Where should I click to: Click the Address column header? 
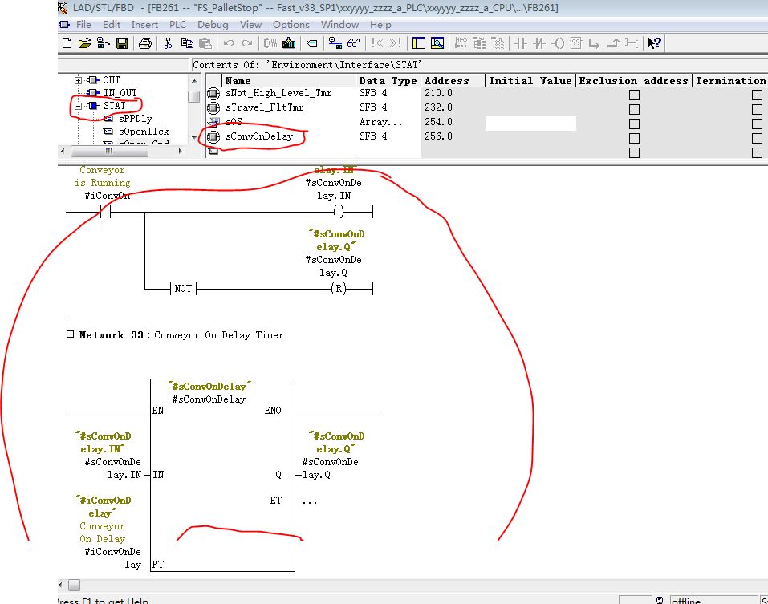click(453, 81)
